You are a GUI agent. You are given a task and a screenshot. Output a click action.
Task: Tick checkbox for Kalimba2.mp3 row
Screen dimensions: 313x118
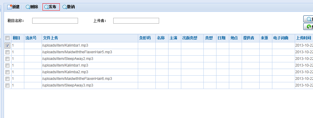pyautogui.click(x=7, y=72)
